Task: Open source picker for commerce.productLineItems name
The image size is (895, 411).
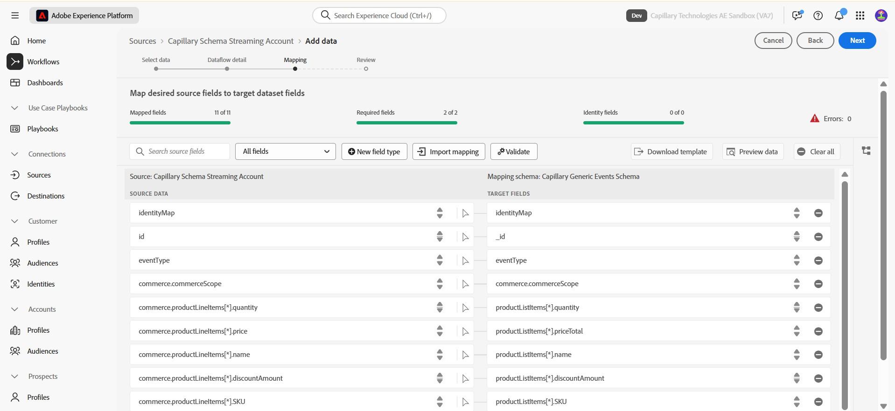Action: point(440,355)
